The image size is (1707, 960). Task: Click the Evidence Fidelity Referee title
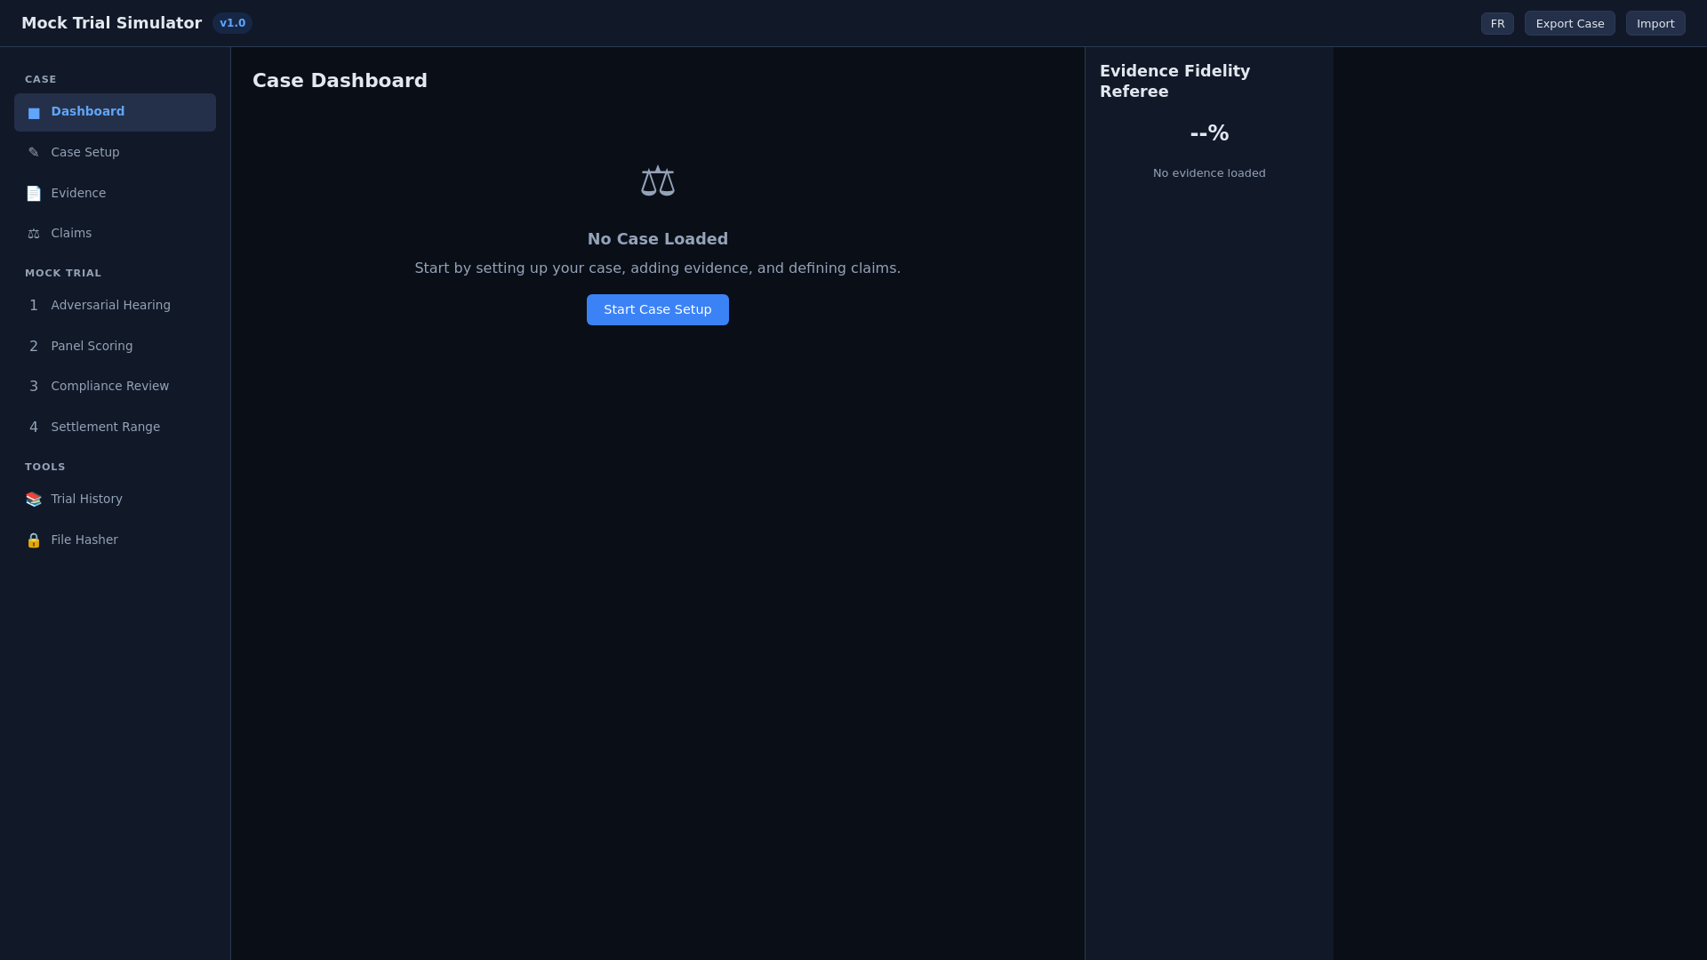(x=1175, y=82)
